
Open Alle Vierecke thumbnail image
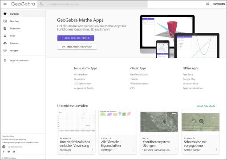click(118, 122)
